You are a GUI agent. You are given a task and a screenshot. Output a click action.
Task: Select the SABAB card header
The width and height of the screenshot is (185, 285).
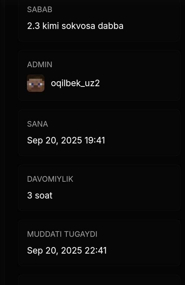coord(40,10)
